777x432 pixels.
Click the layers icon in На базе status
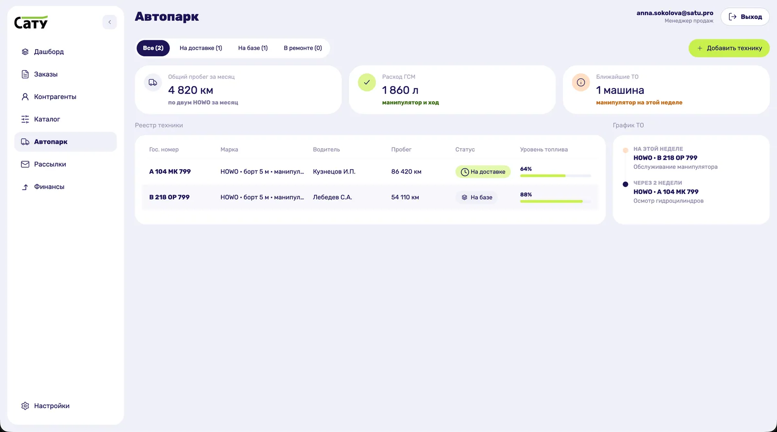(465, 197)
